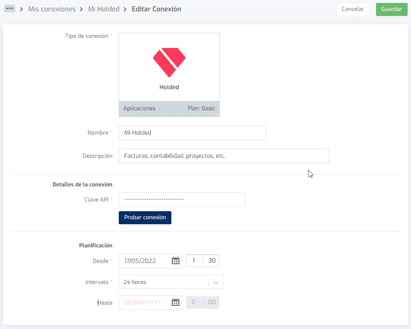
Task: Click the Probar conexión button
Action: click(x=145, y=218)
